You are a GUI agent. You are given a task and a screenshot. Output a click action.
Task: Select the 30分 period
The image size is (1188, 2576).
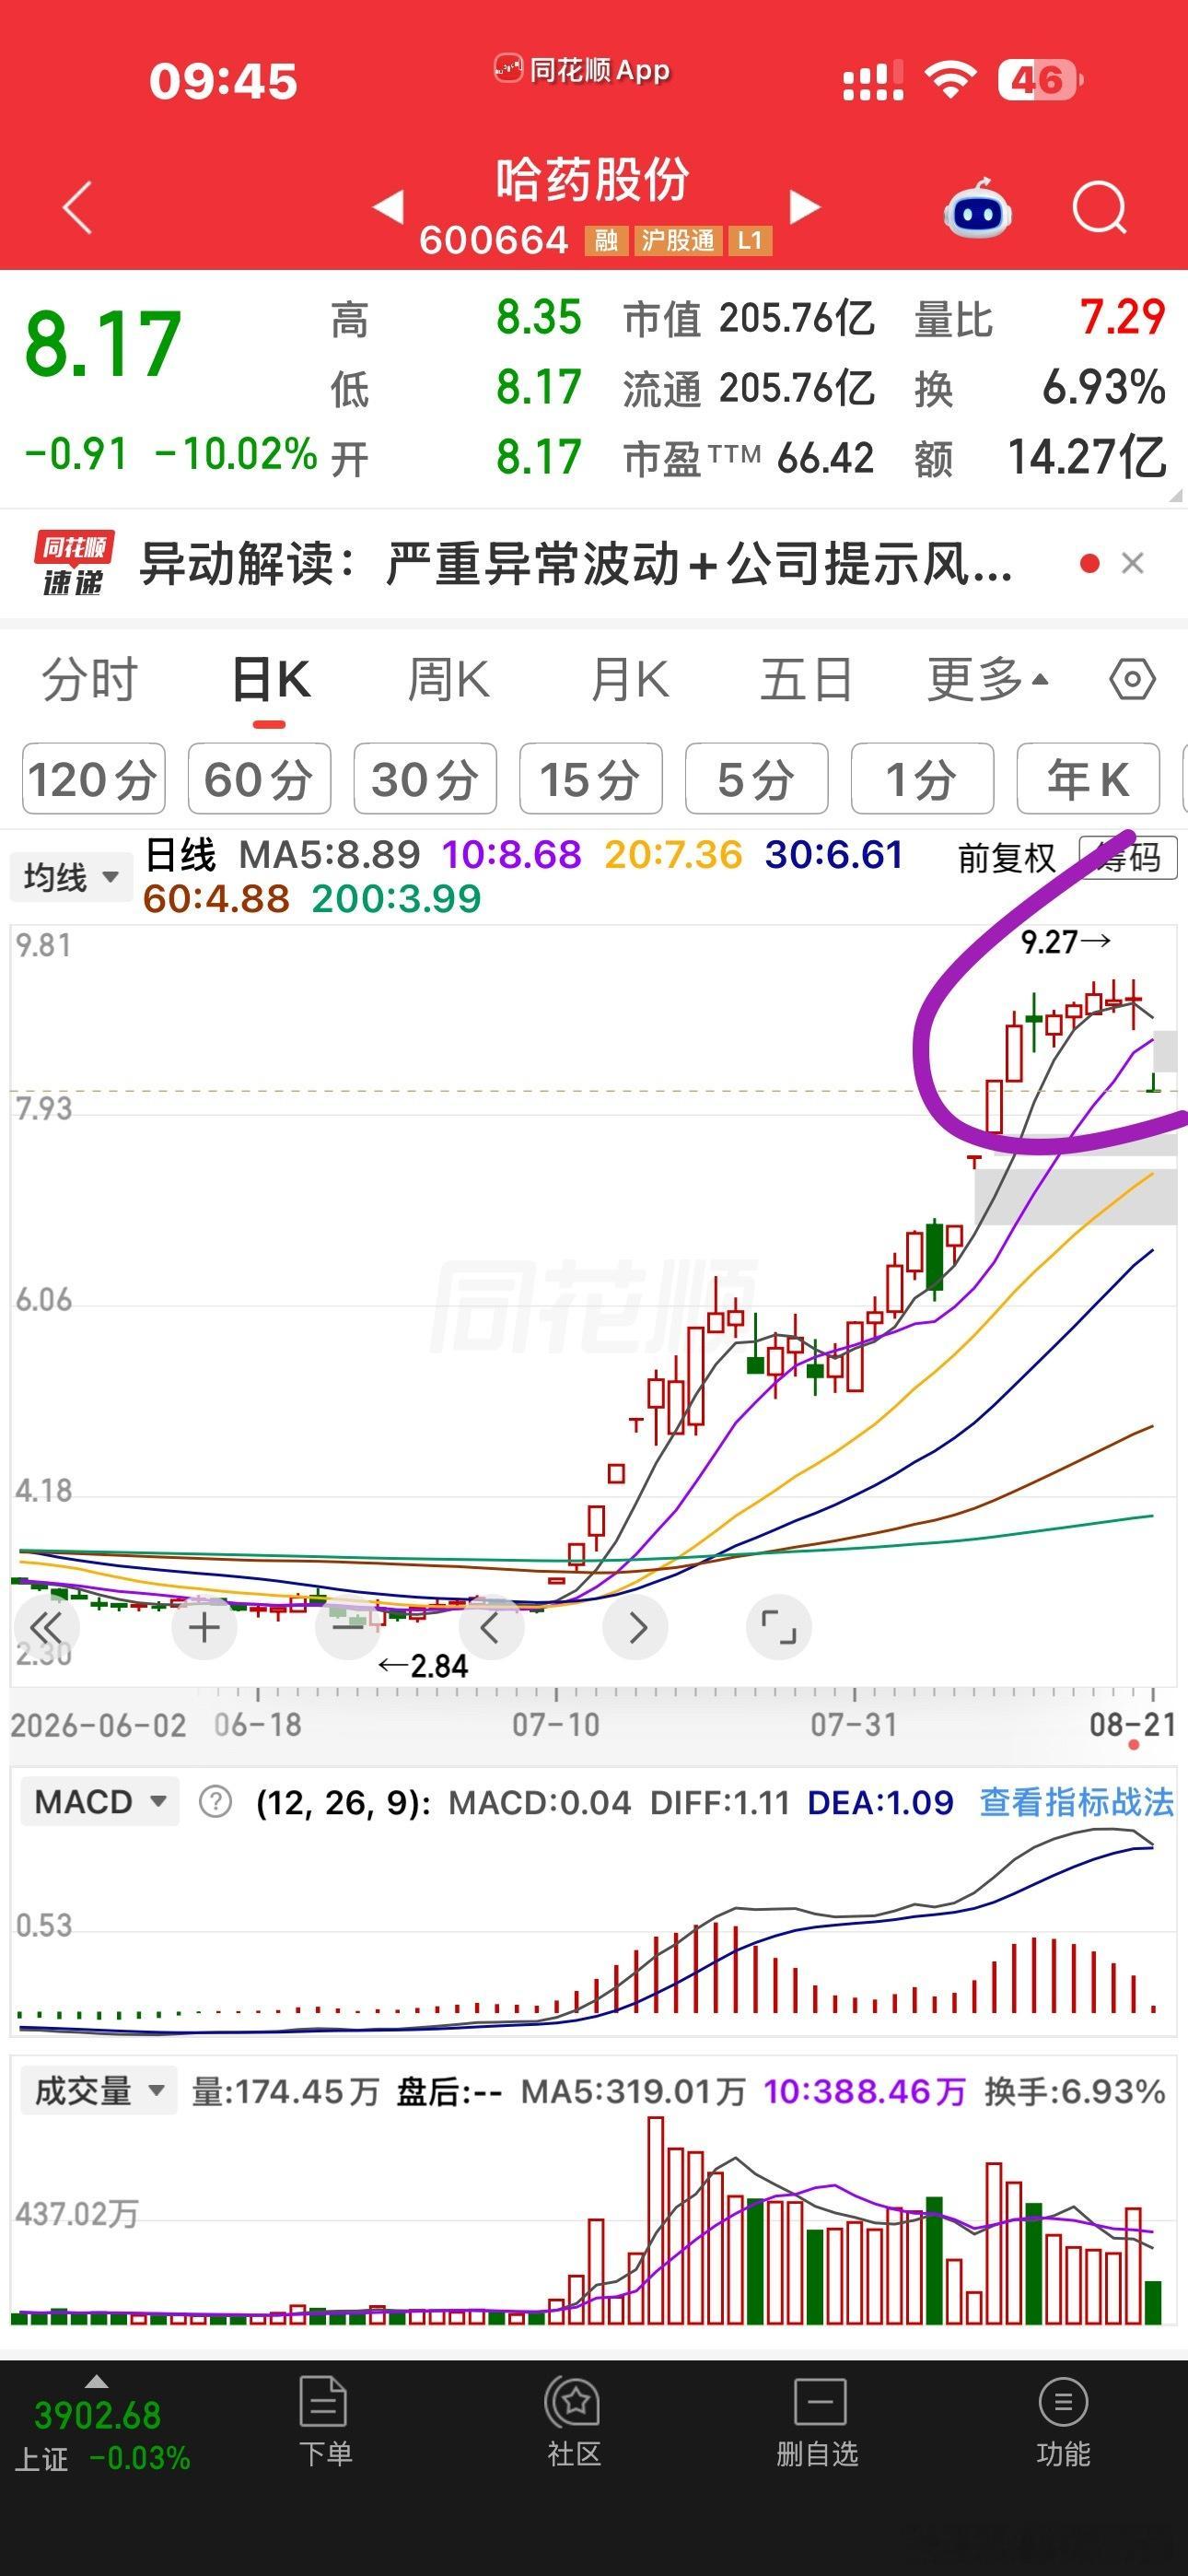pos(425,779)
